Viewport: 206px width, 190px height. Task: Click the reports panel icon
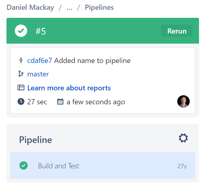(x=21, y=88)
